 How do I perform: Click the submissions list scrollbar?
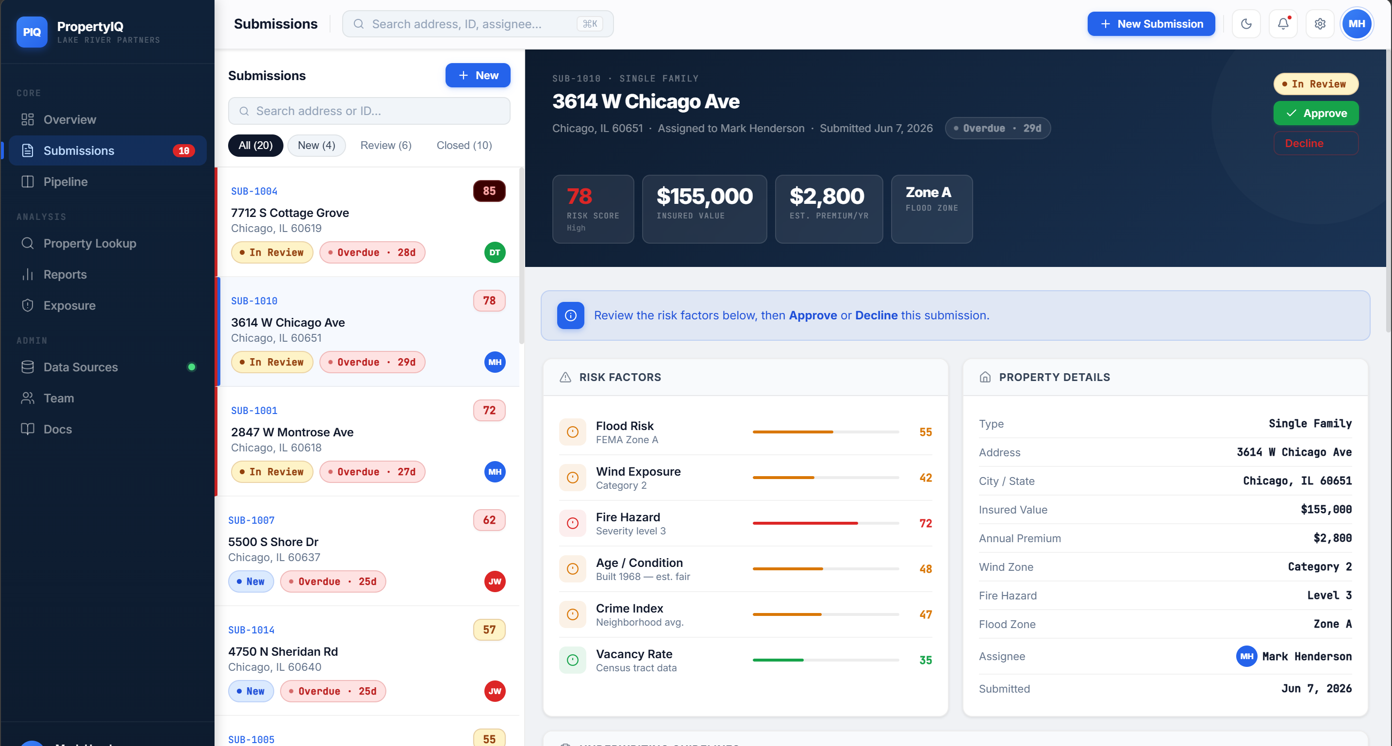tap(521, 255)
